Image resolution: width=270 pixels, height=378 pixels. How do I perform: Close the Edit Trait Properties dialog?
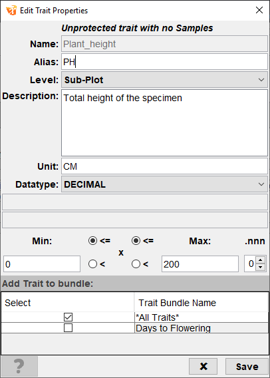coord(259,10)
